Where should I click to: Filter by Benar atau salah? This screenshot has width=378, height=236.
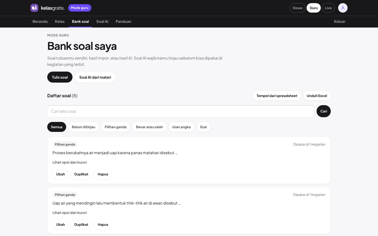[149, 127]
